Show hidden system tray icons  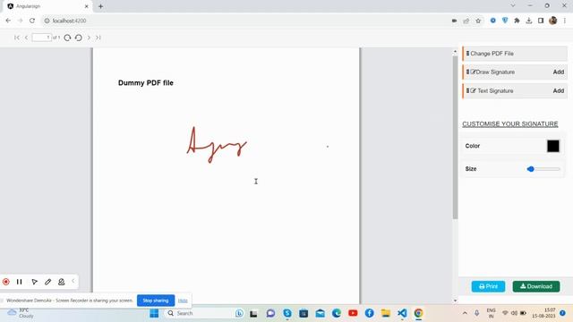pyautogui.click(x=465, y=313)
